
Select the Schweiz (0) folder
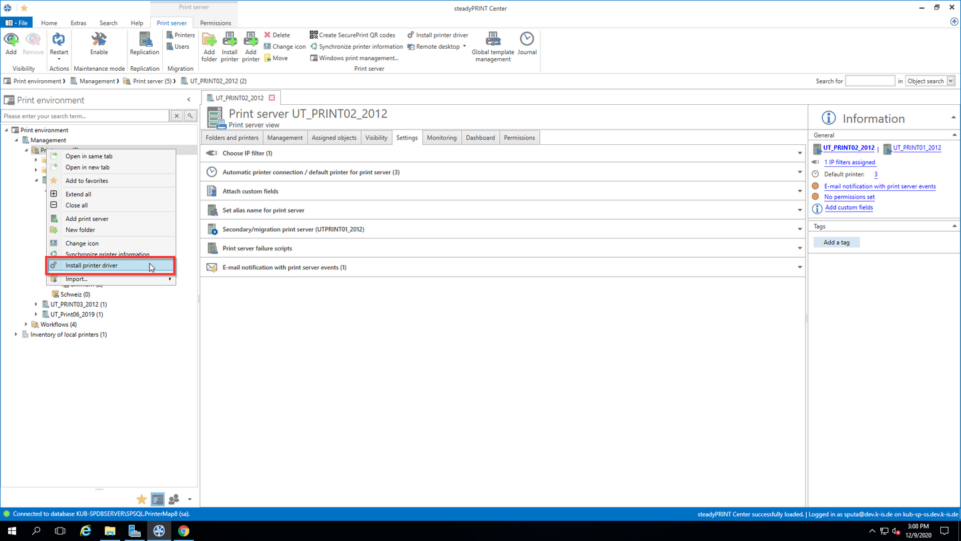coord(75,294)
